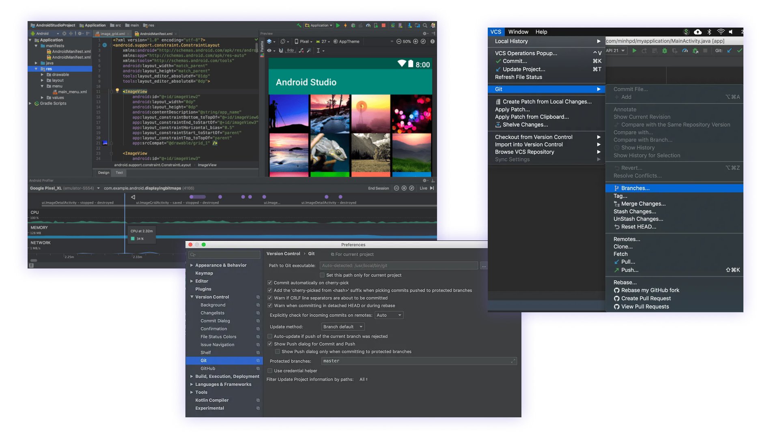Select the Debug app icon
This screenshot has height=438, width=771.
(x=353, y=25)
